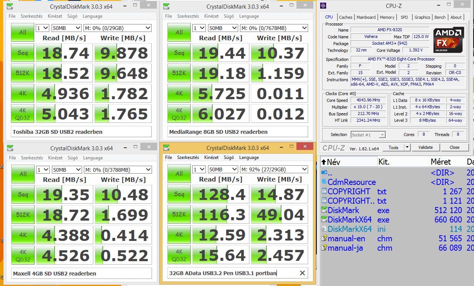Click Close button in CPU-Z
Image resolution: width=474 pixels, height=286 pixels.
pos(454,147)
